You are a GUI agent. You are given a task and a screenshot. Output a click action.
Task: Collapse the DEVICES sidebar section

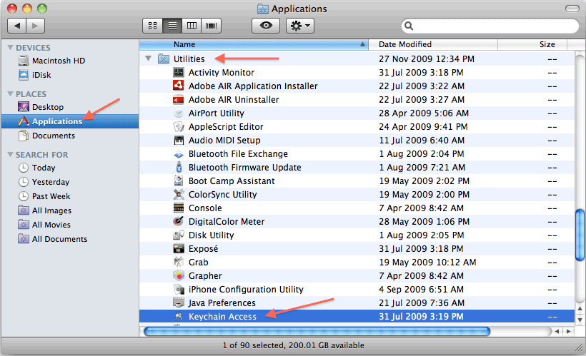tap(11, 48)
